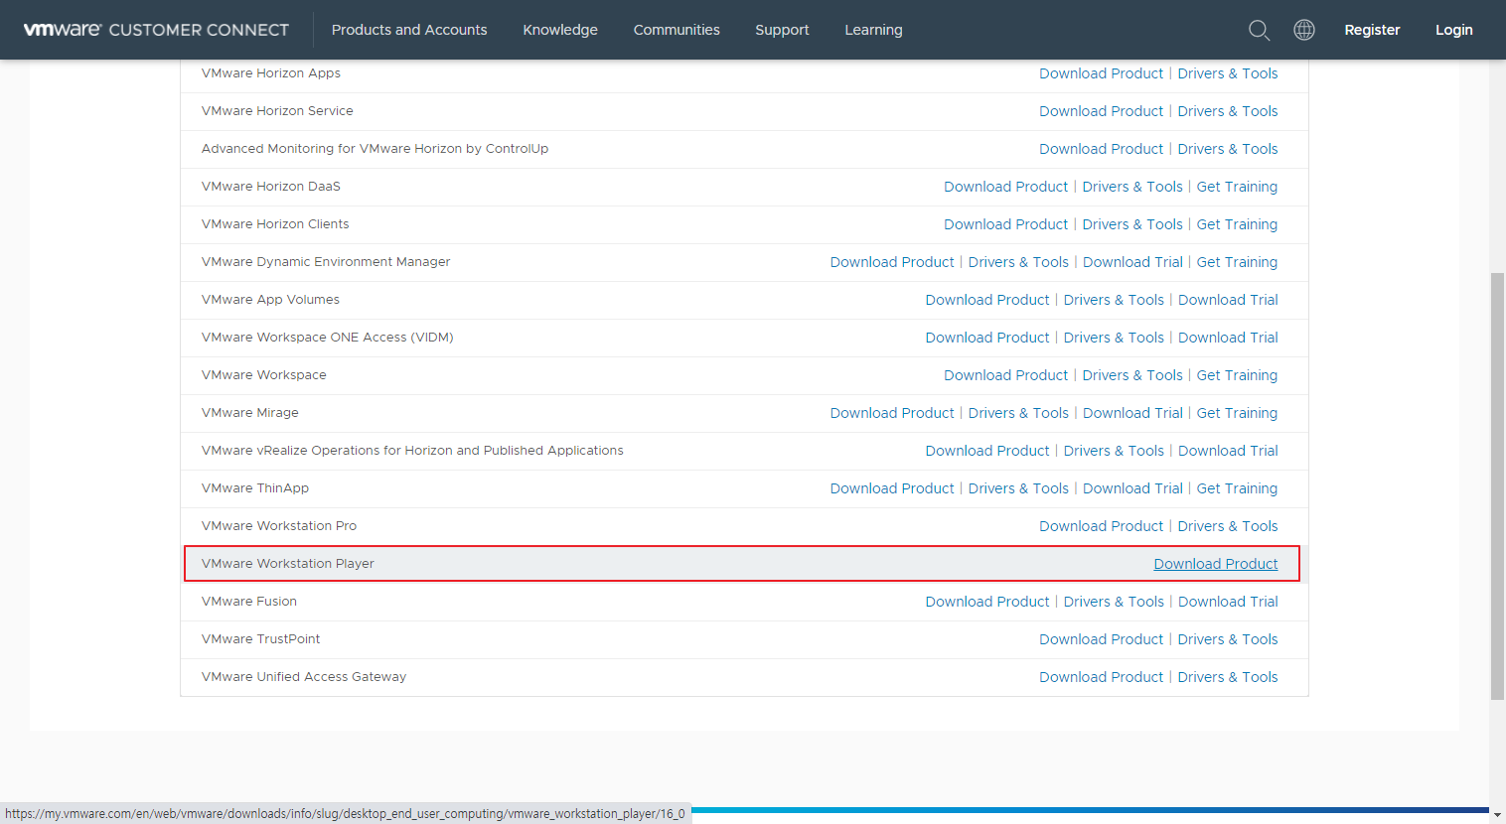This screenshot has width=1506, height=824.
Task: Click Get Training for Horizon Clients
Action: (x=1237, y=224)
